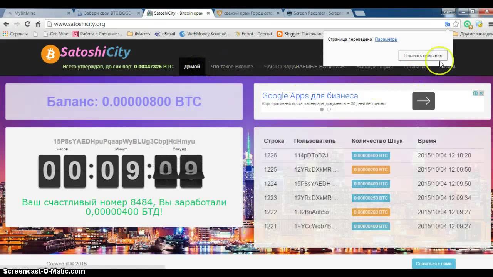Close the Google Apps ad with X
Viewport: 493px width, 277px height.
click(481, 93)
